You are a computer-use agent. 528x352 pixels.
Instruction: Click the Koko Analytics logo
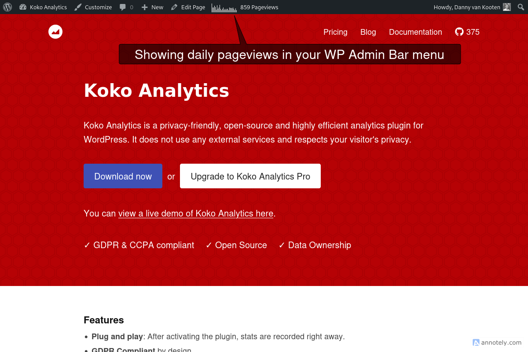point(55,32)
